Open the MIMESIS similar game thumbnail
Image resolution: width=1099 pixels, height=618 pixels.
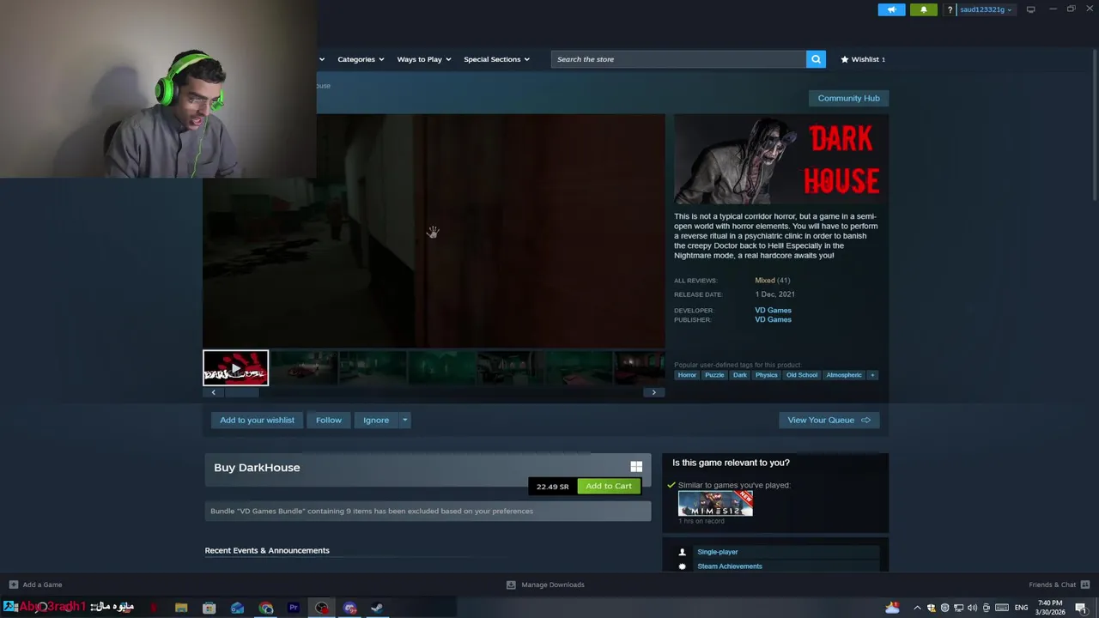(715, 503)
